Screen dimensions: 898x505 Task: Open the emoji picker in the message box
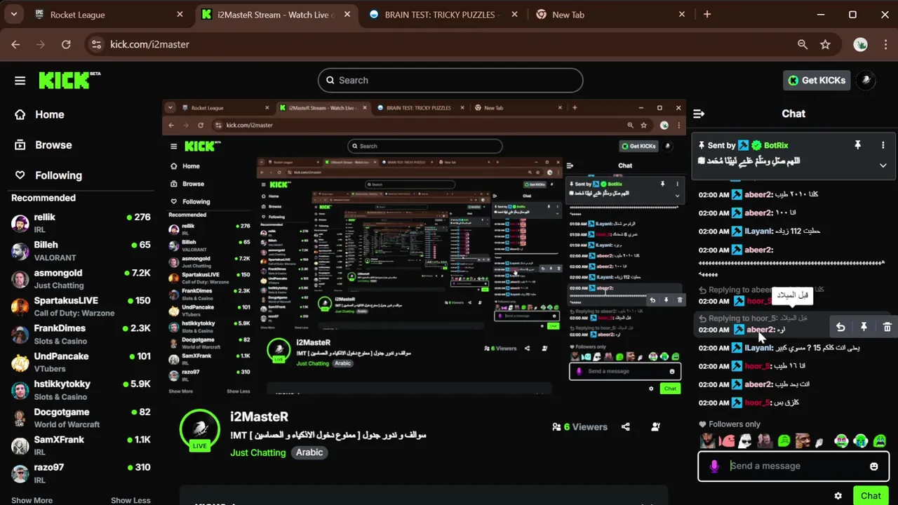pos(873,466)
